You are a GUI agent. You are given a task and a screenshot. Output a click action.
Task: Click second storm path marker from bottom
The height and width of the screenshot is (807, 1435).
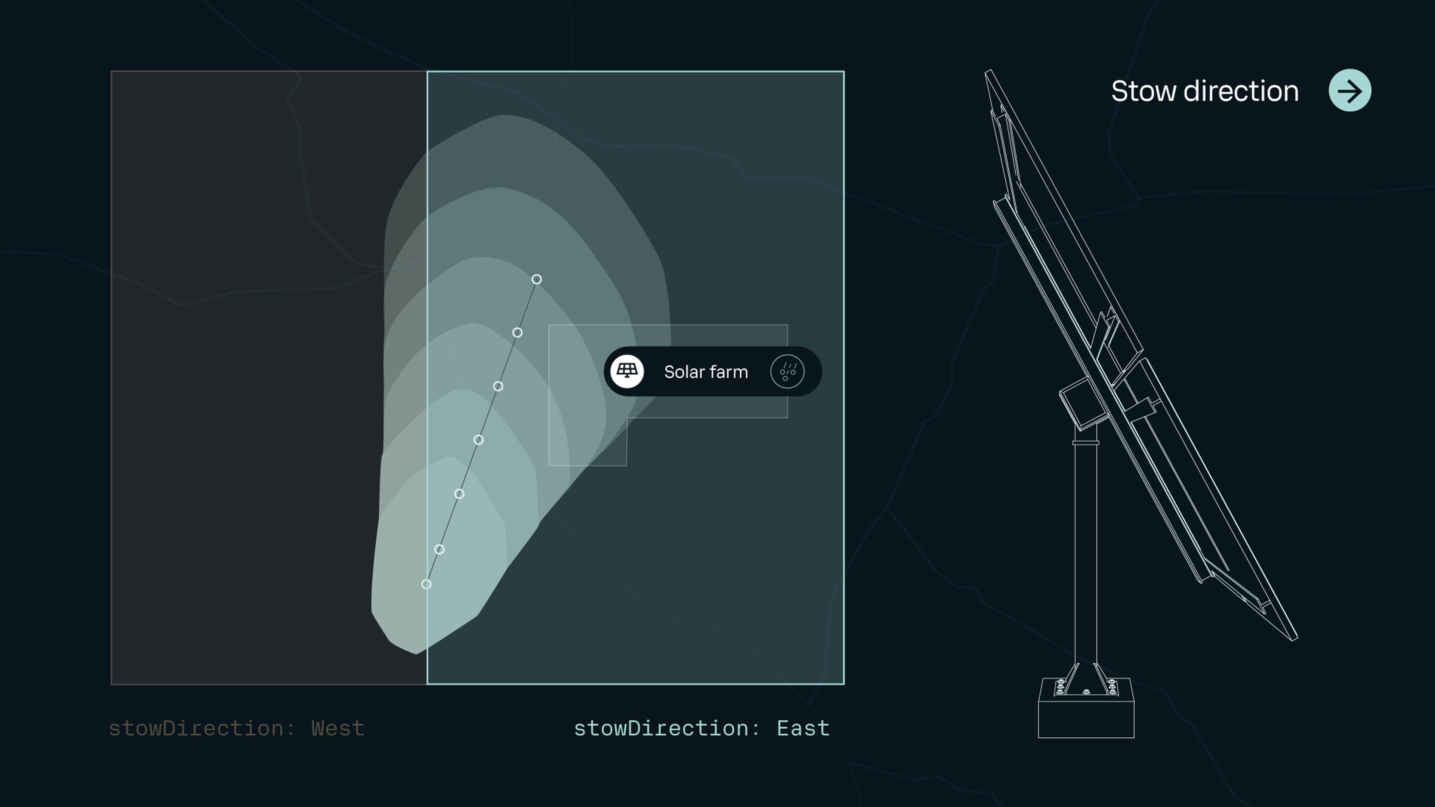(439, 549)
